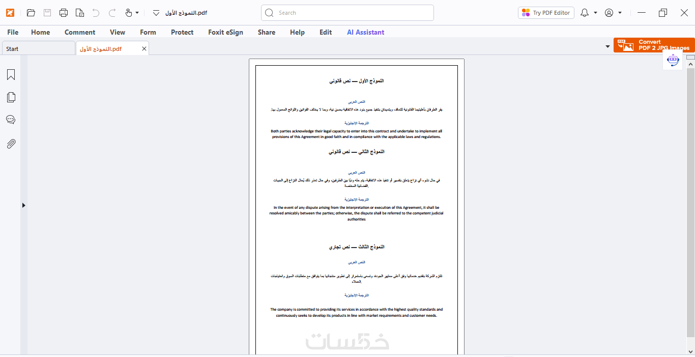Open the Comments panel icon
Image resolution: width=695 pixels, height=357 pixels.
pos(11,120)
